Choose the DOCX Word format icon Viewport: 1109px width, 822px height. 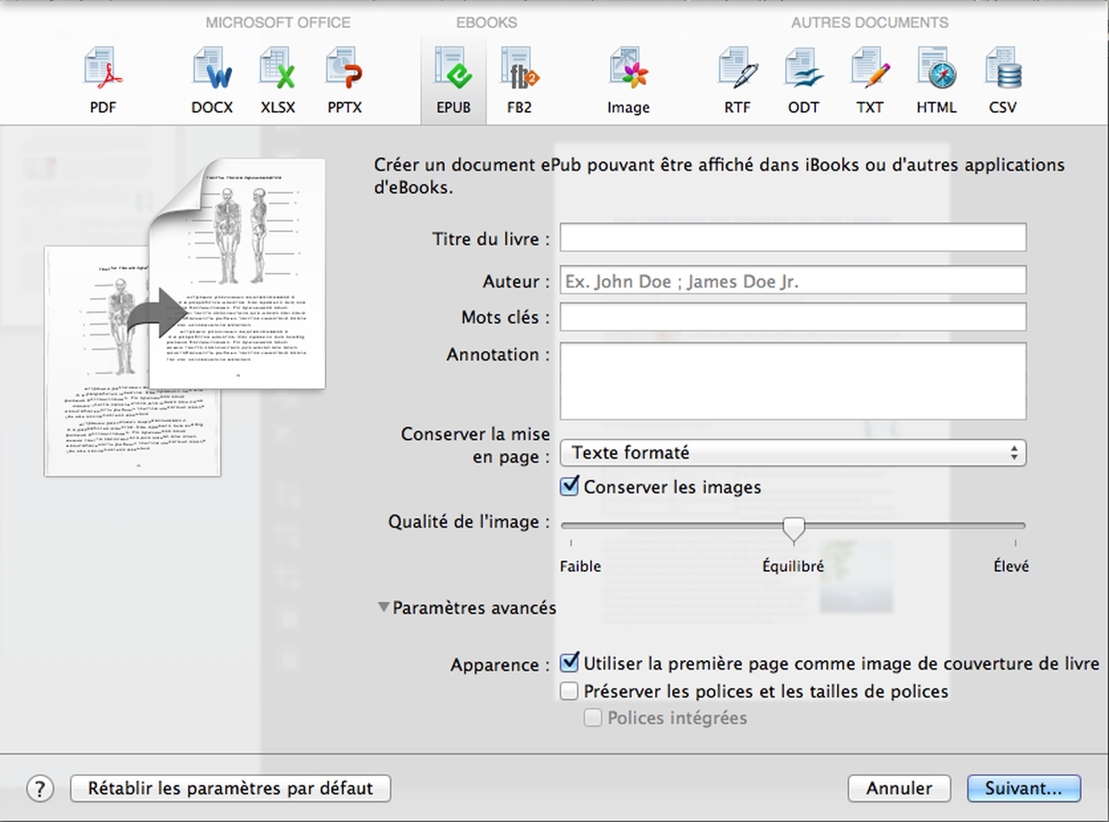click(212, 80)
